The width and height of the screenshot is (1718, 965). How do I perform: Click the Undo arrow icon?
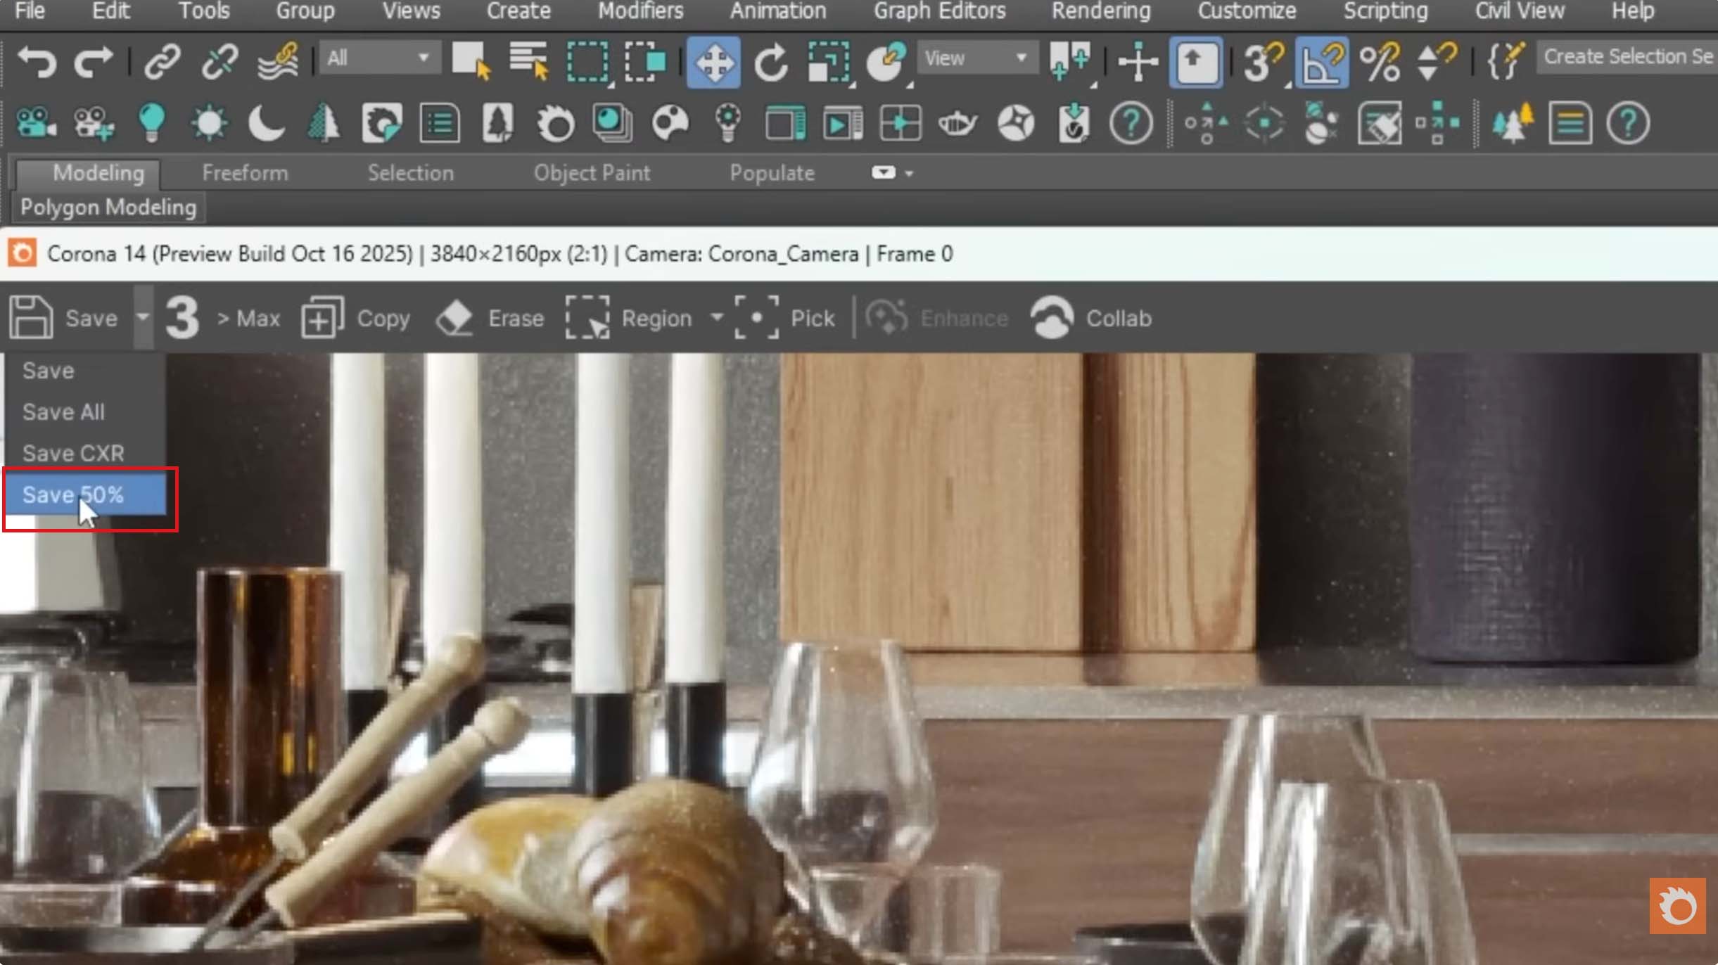pyautogui.click(x=36, y=62)
